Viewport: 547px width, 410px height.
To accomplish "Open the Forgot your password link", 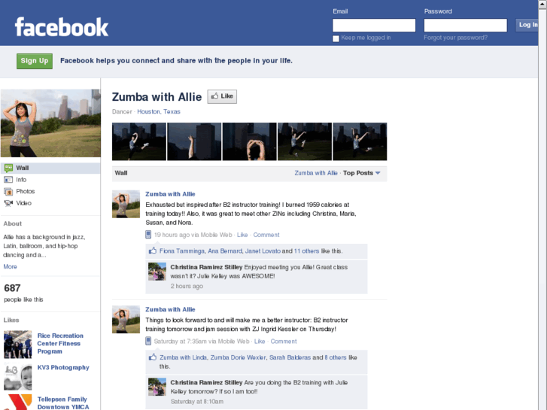I will point(456,38).
